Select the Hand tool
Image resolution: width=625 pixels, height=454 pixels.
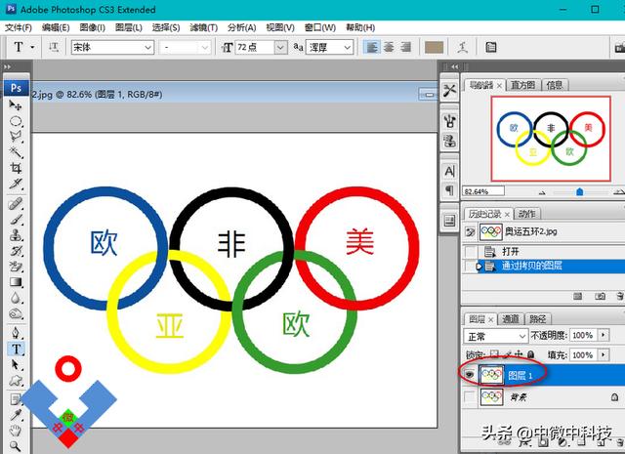[16, 431]
